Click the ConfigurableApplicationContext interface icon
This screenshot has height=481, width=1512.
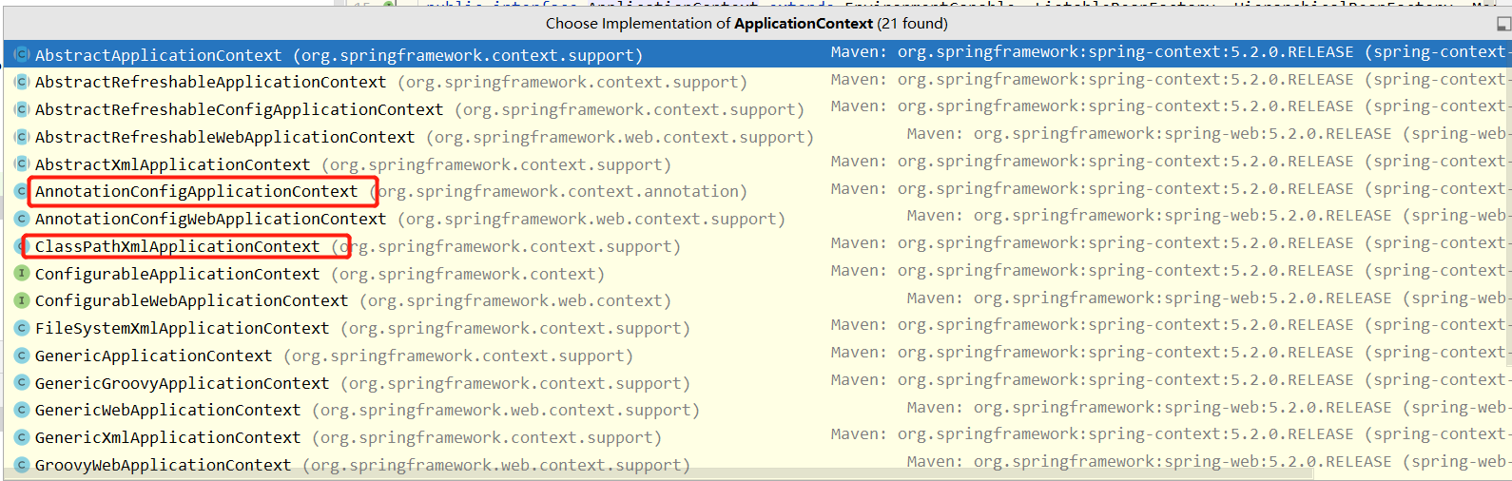click(x=21, y=274)
